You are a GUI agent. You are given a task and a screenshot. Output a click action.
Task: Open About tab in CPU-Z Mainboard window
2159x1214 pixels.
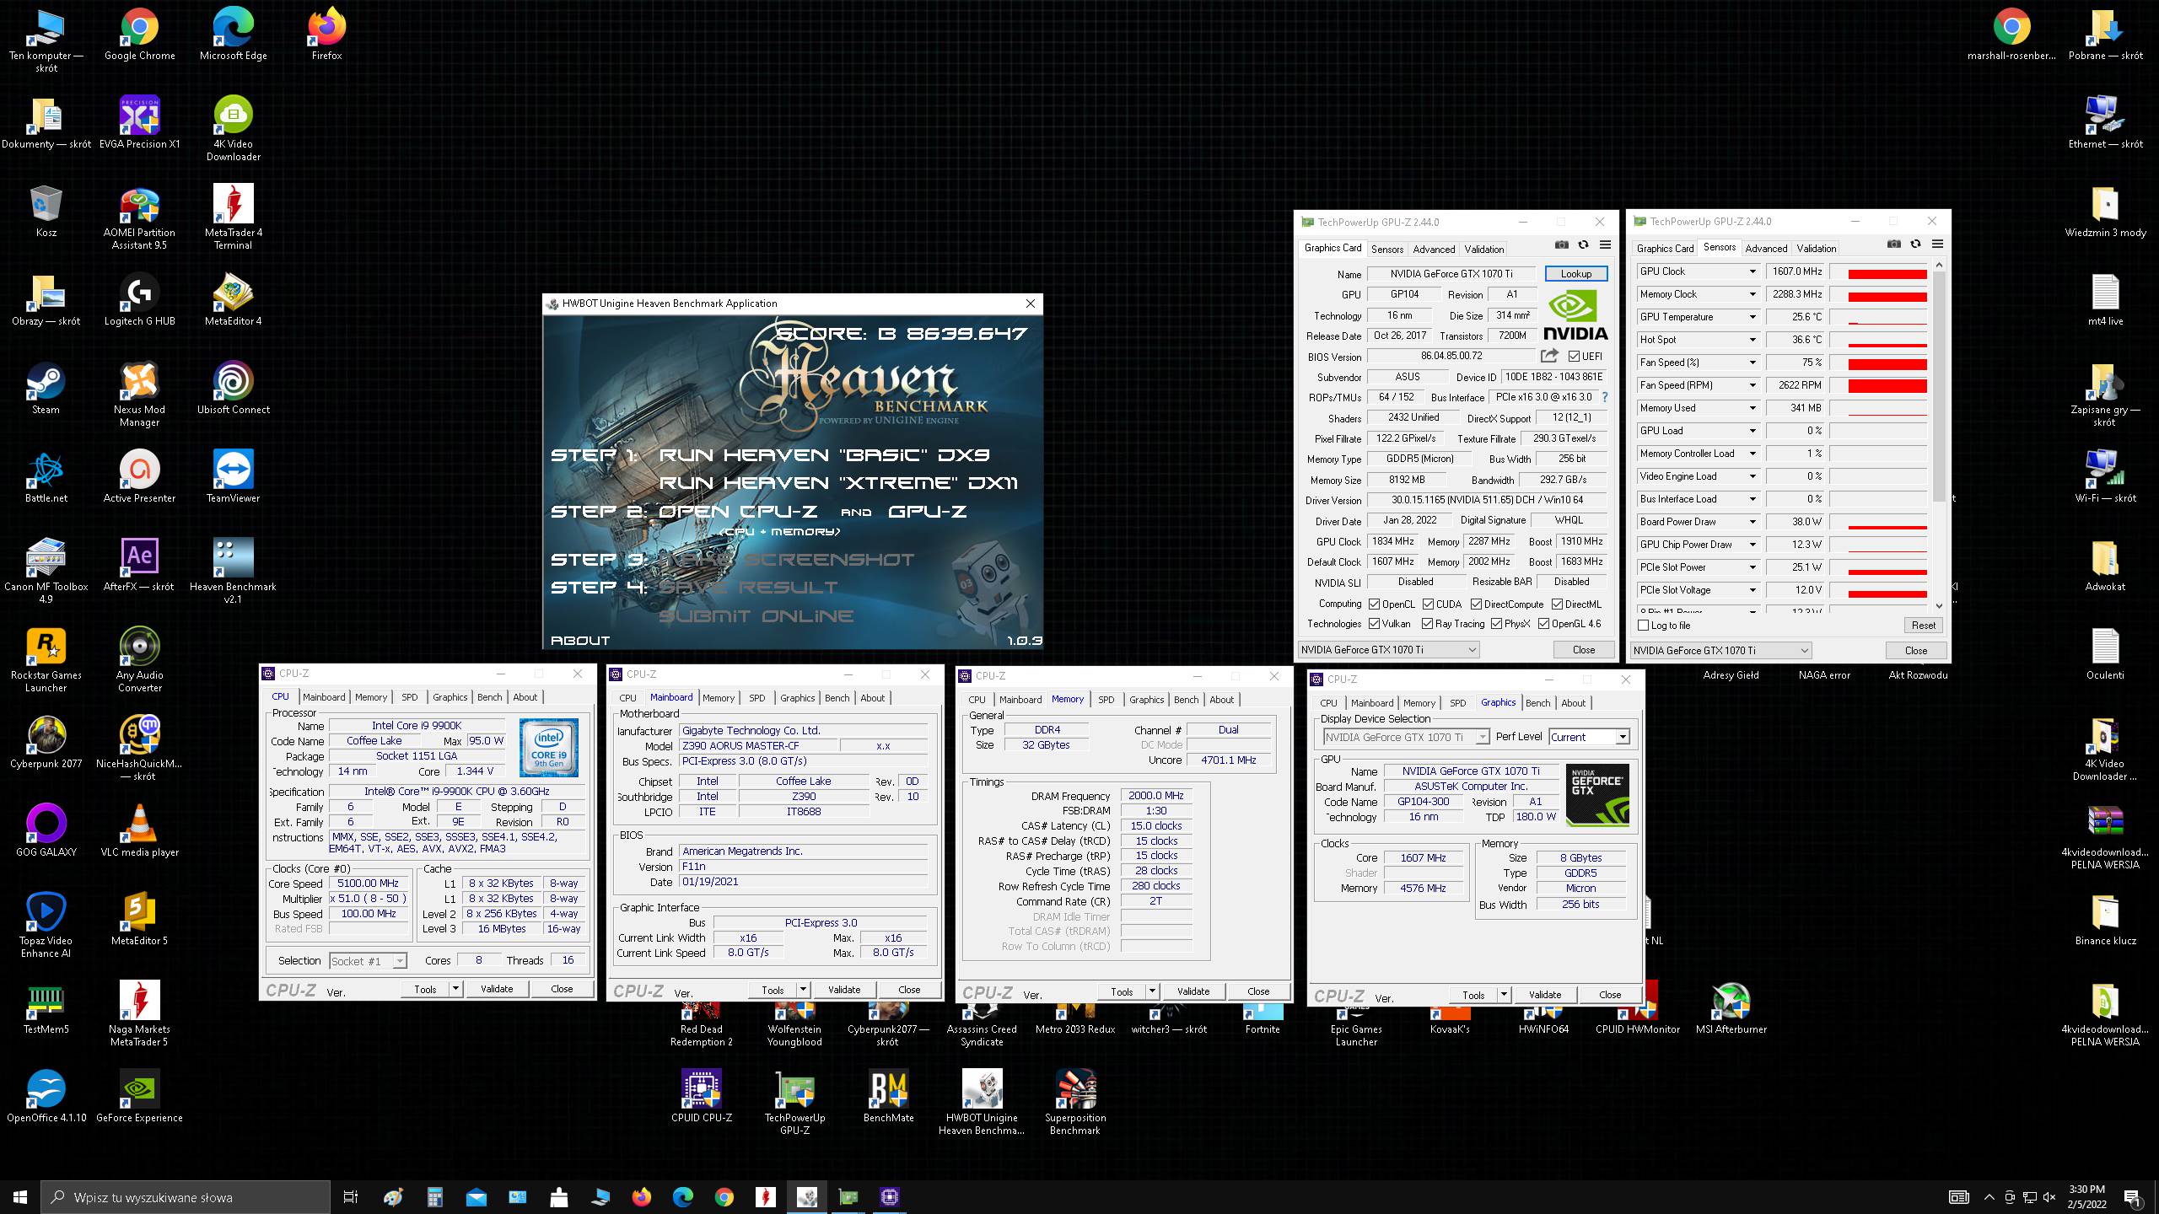[872, 698]
